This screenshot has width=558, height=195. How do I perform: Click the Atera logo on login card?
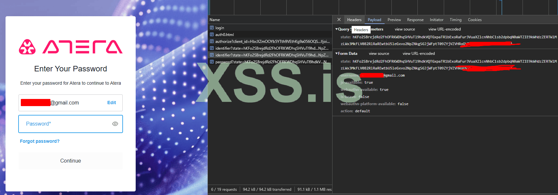coord(71,47)
